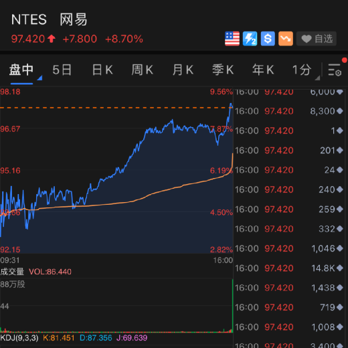348x348 pixels.
Task: Click the diamond icon beside volume 201
Action: (340, 151)
